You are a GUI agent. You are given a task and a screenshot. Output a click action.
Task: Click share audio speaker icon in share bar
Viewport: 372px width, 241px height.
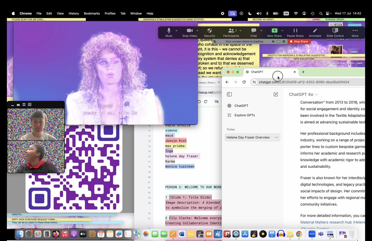(273, 41)
